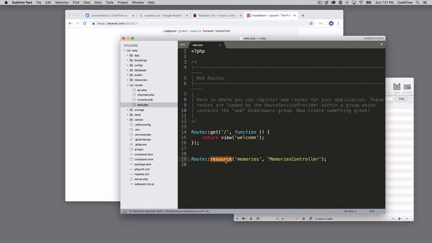Open composer.json in the sidebar
This screenshot has width=432, height=243.
tap(144, 155)
